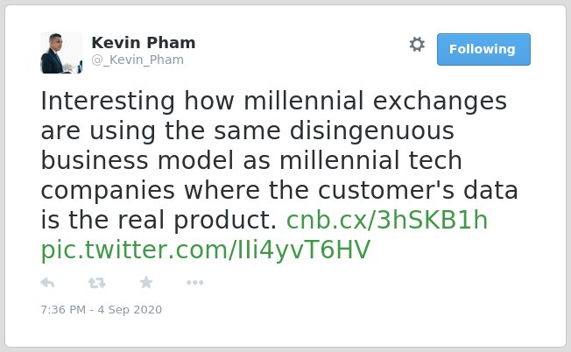Image resolution: width=571 pixels, height=352 pixels.
Task: Open profile via the Kevin Pham display name
Action: (x=144, y=43)
